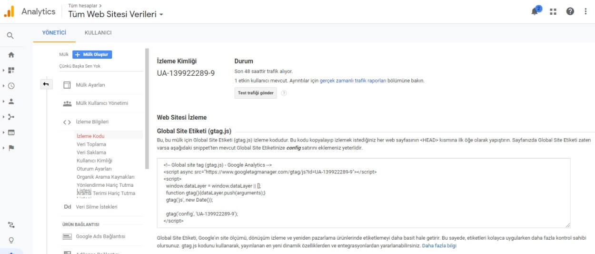Screen dimensions: 595x254
Task: Click the UA-139922289-9 tracking ID text
Action: coord(186,73)
